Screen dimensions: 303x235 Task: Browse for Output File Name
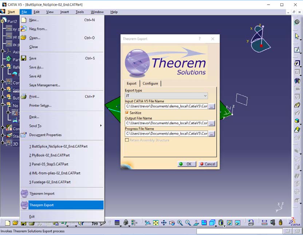[212, 123]
